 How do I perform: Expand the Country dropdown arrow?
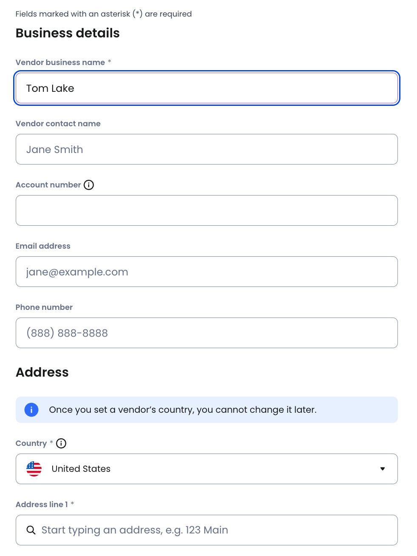tap(383, 469)
